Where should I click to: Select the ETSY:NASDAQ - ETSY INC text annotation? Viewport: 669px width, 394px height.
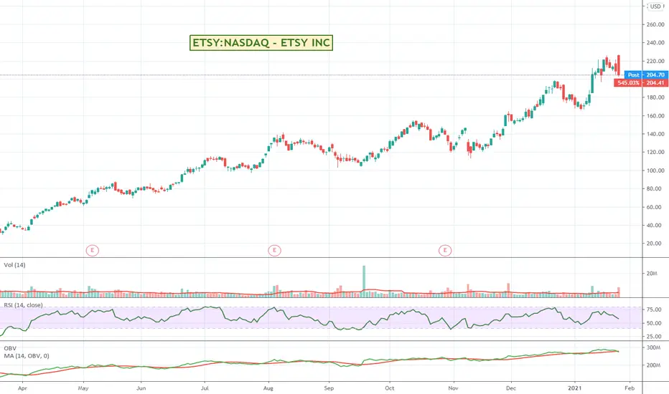pyautogui.click(x=261, y=42)
